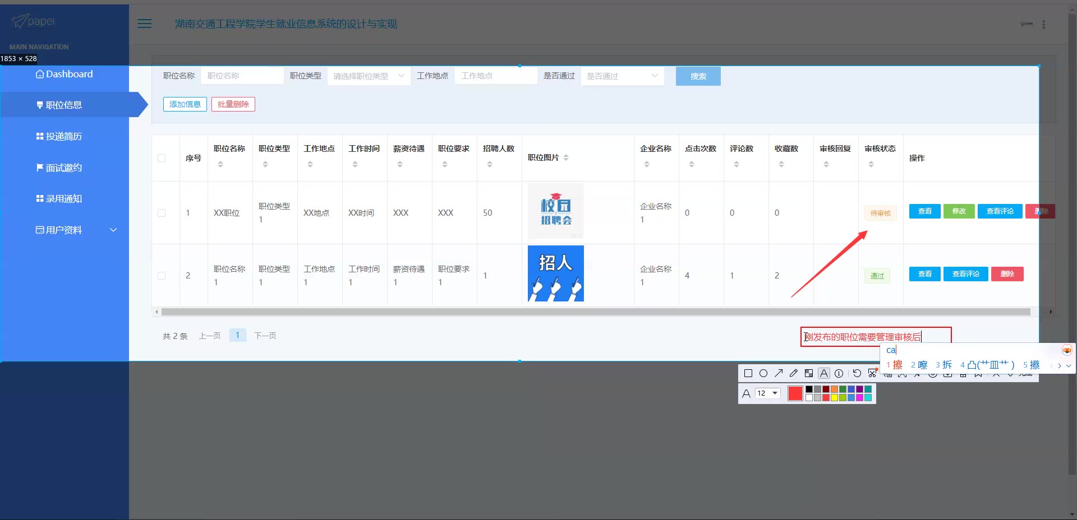Click the 职位名称 search input field
The image size is (1077, 520).
tap(242, 76)
